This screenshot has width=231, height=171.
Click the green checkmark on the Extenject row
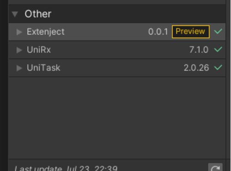[218, 31]
